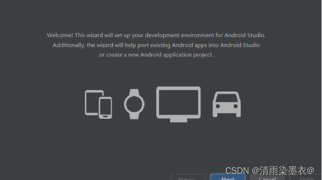Screen dimensions: 322x180
Task: Click the text "or create a new Android application project."
Action: (156, 55)
